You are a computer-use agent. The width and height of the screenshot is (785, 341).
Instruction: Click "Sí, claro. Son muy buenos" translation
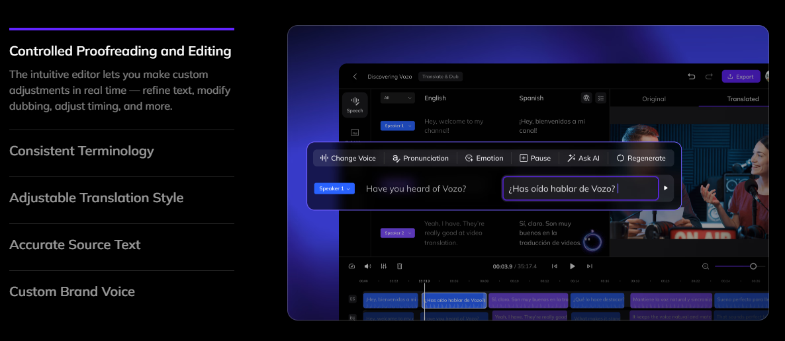tap(550, 233)
